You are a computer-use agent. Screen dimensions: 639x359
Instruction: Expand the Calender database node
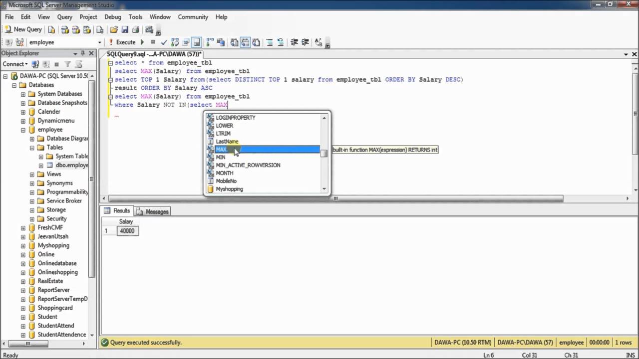[x=23, y=112]
